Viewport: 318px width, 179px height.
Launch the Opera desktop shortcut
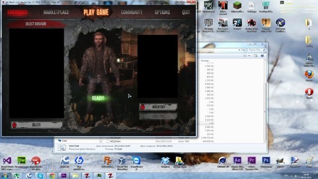[x=309, y=93]
